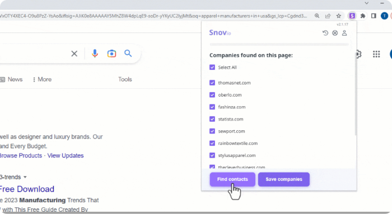Open Google apps grid icon
The height and width of the screenshot is (214, 392).
click(376, 54)
